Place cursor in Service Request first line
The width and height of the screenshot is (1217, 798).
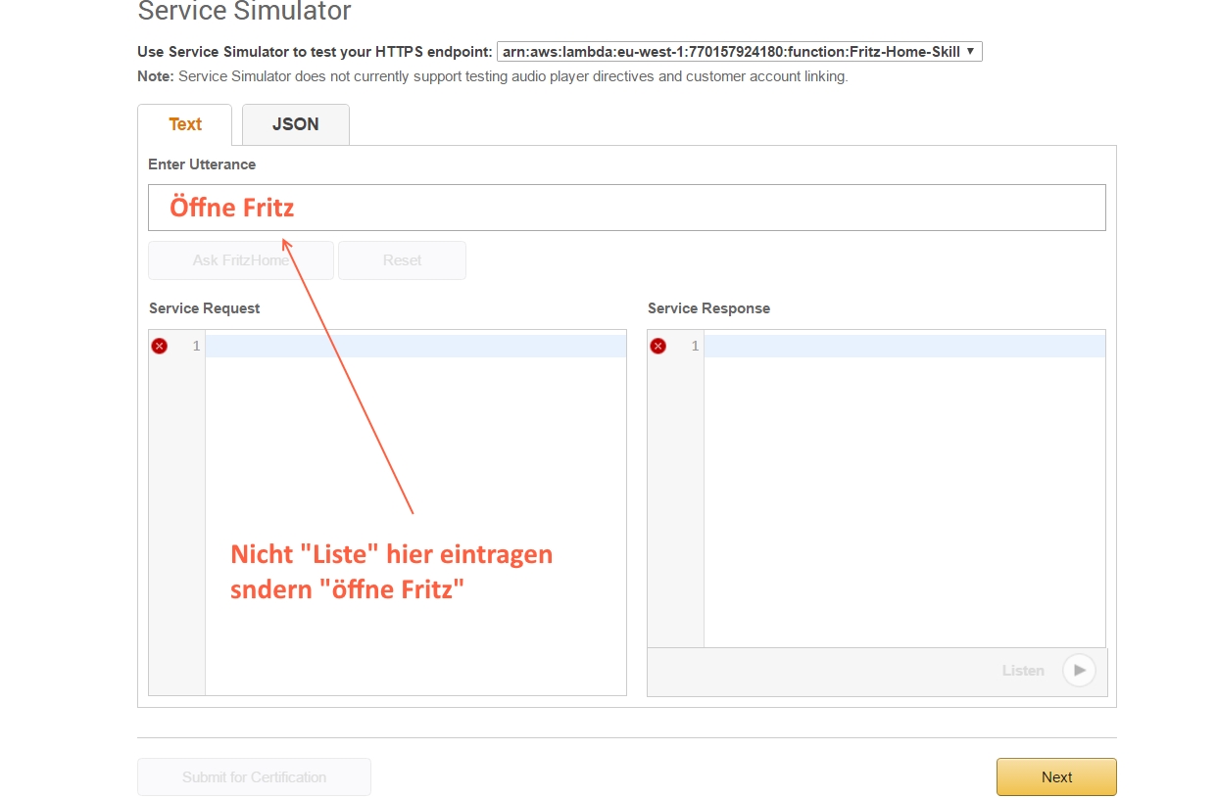pyautogui.click(x=415, y=346)
